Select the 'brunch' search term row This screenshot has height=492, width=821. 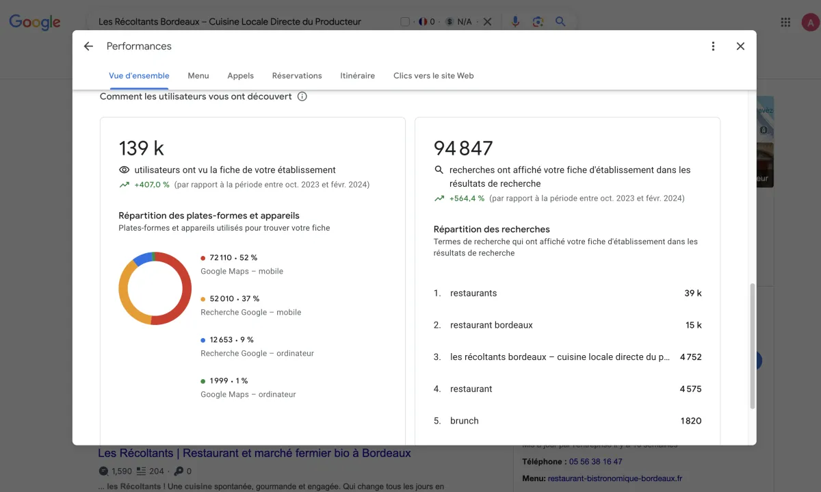coord(568,421)
